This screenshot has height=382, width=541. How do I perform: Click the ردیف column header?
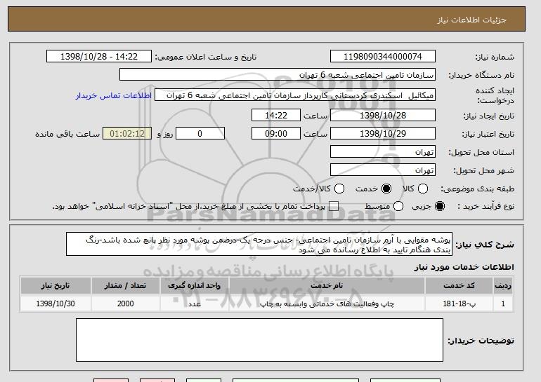(503, 286)
